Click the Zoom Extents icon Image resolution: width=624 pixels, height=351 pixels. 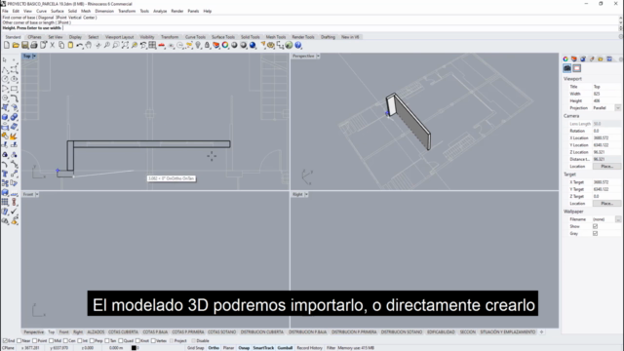click(x=125, y=46)
